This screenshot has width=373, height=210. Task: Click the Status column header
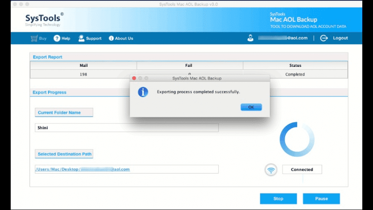point(295,66)
